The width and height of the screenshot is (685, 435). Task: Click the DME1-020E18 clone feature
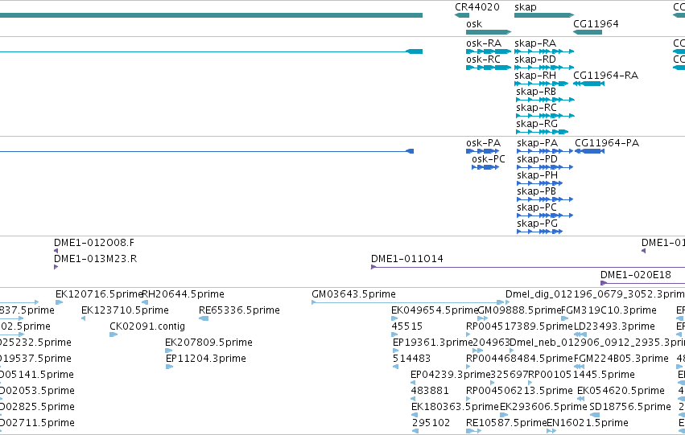642,283
